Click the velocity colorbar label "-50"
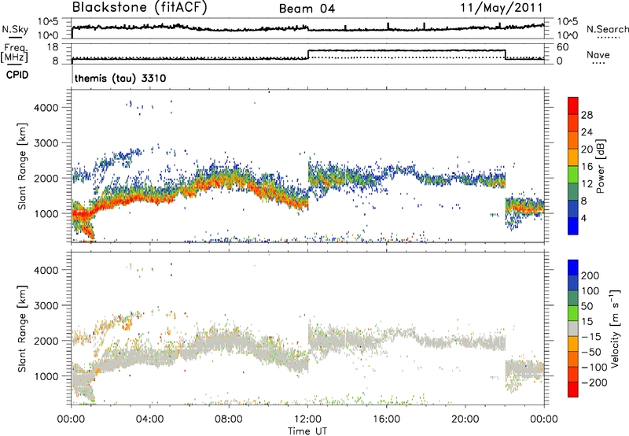This screenshot has height=436, width=629. point(591,352)
